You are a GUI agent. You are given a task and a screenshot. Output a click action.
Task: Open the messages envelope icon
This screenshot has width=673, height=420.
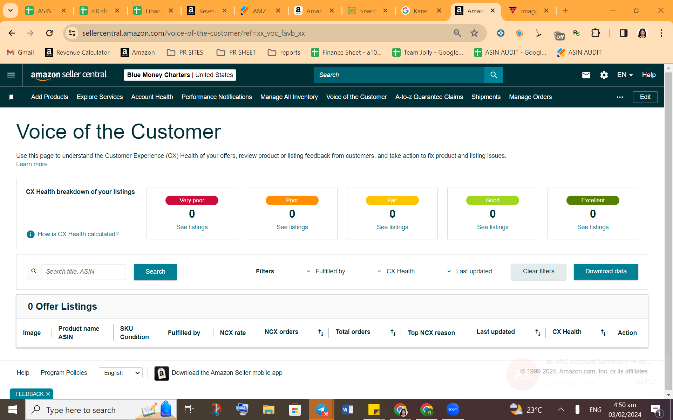click(586, 75)
